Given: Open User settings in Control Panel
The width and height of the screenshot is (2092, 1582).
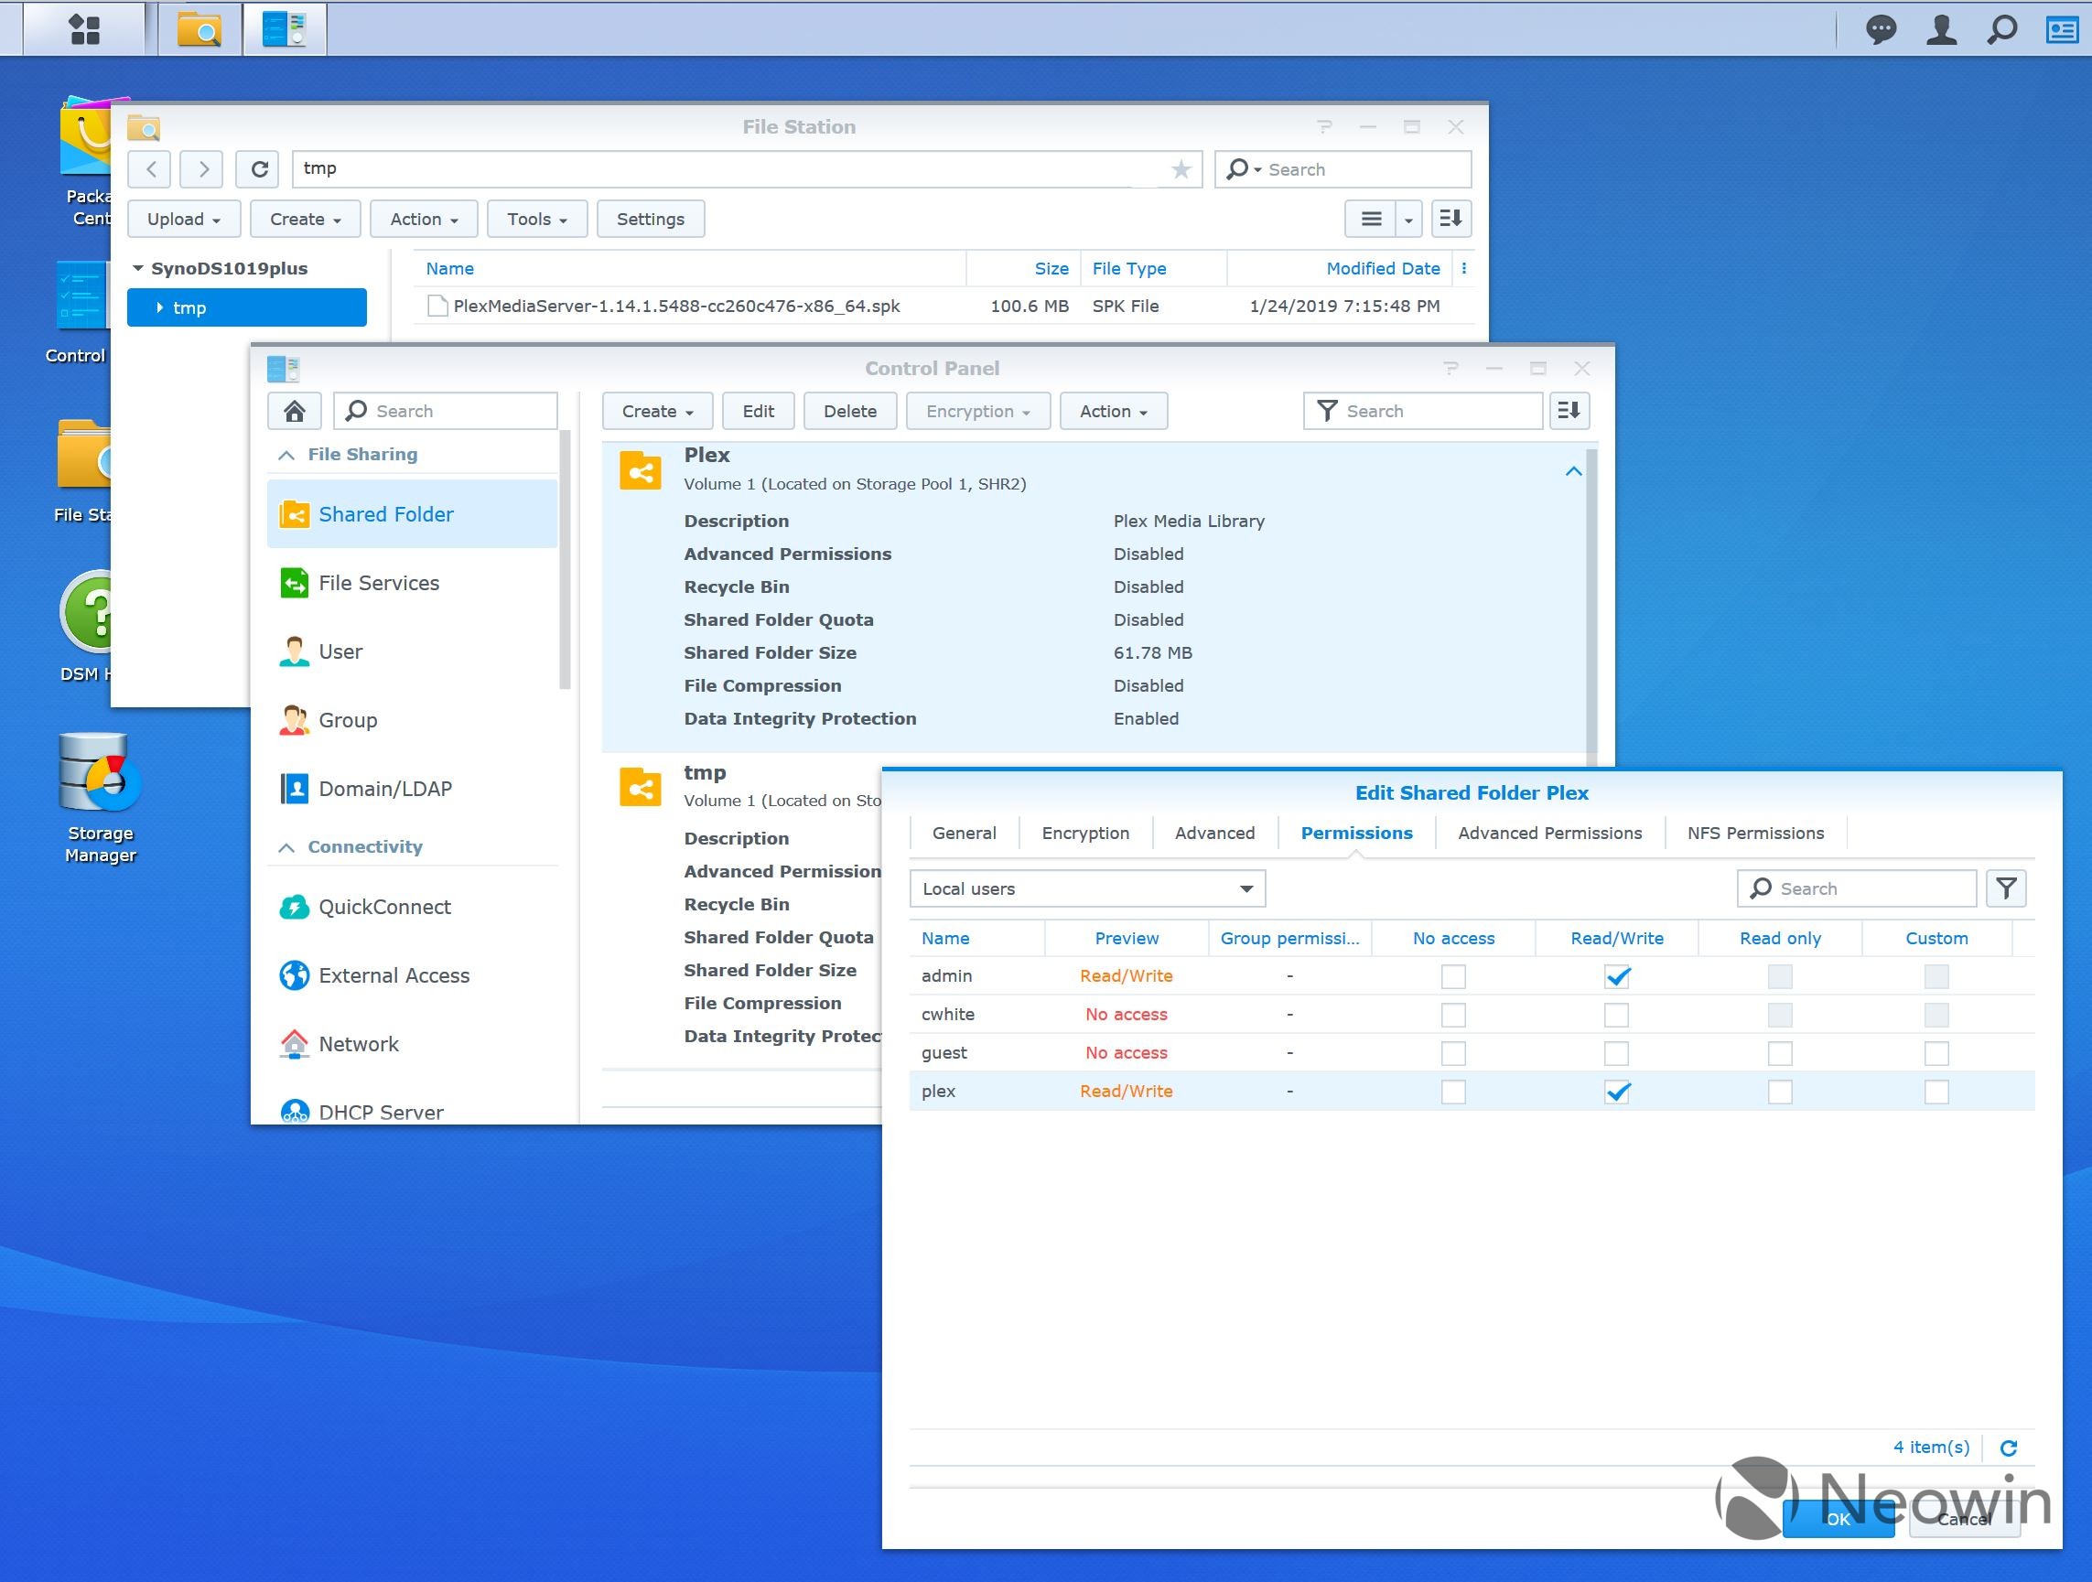Looking at the screenshot, I should (x=413, y=651).
